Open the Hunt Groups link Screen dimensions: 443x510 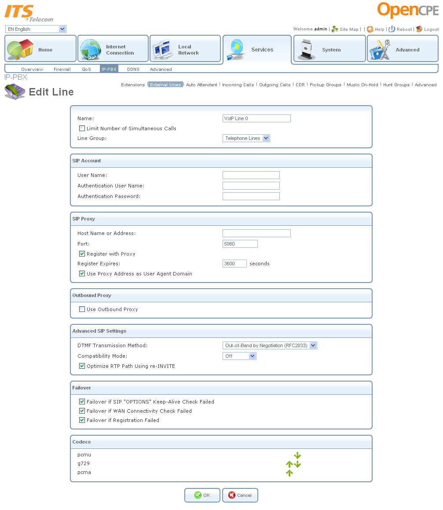396,84
